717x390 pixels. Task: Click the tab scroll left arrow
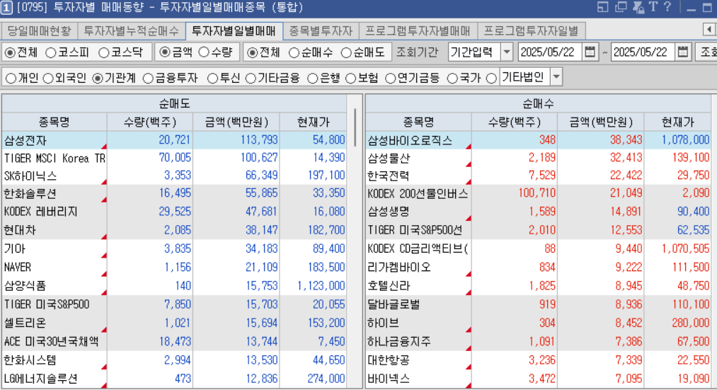(709, 30)
